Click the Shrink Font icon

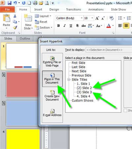(x=103, y=18)
